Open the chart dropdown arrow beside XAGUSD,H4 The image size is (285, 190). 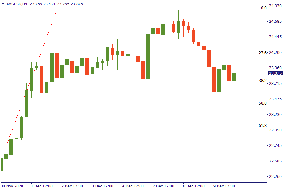(x=3, y=4)
